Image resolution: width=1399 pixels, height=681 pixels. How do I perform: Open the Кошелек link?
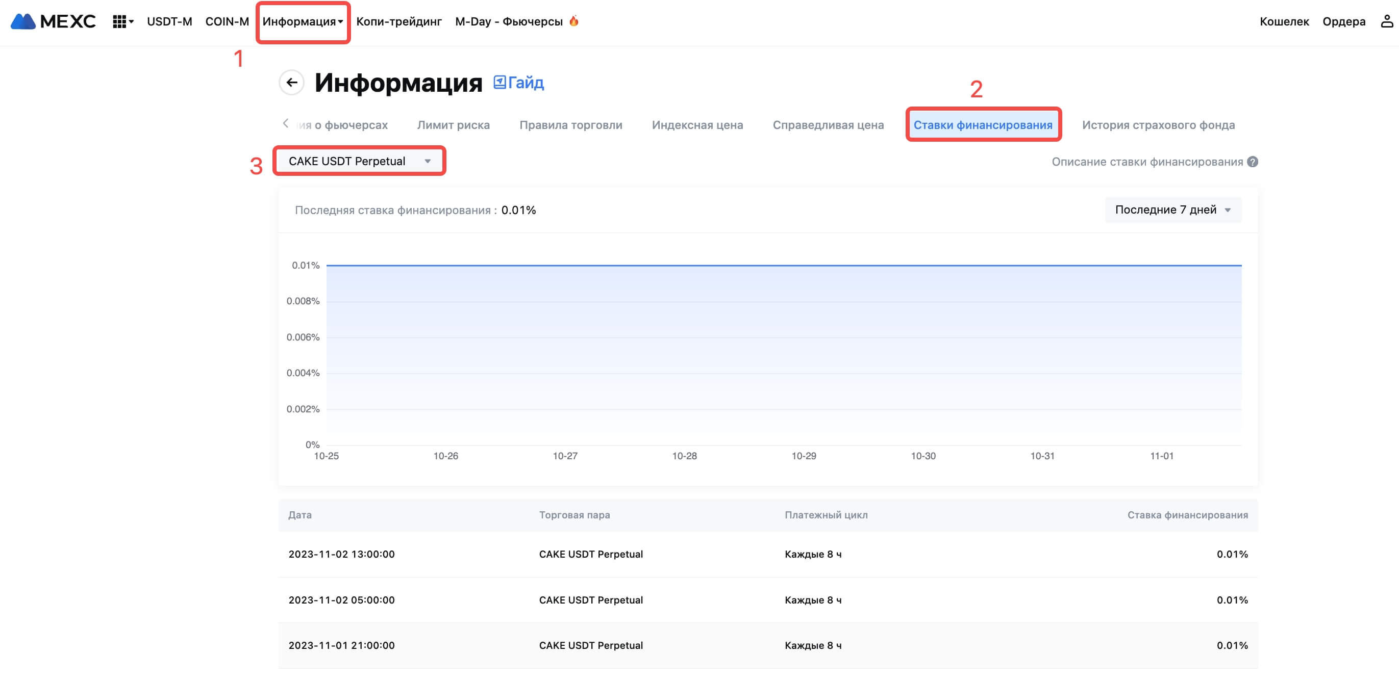pyautogui.click(x=1284, y=22)
